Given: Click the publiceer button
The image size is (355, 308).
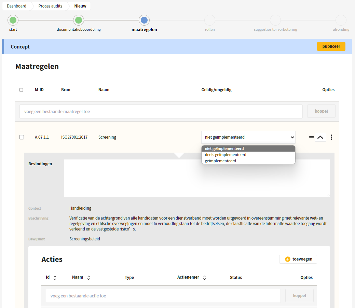Looking at the screenshot, I should coord(331,46).
